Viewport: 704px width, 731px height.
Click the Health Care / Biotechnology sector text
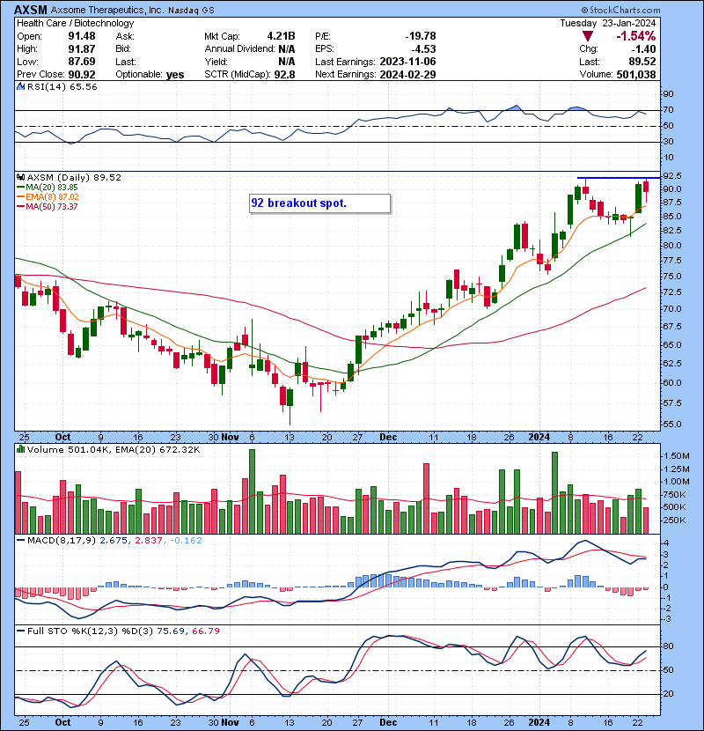(76, 23)
